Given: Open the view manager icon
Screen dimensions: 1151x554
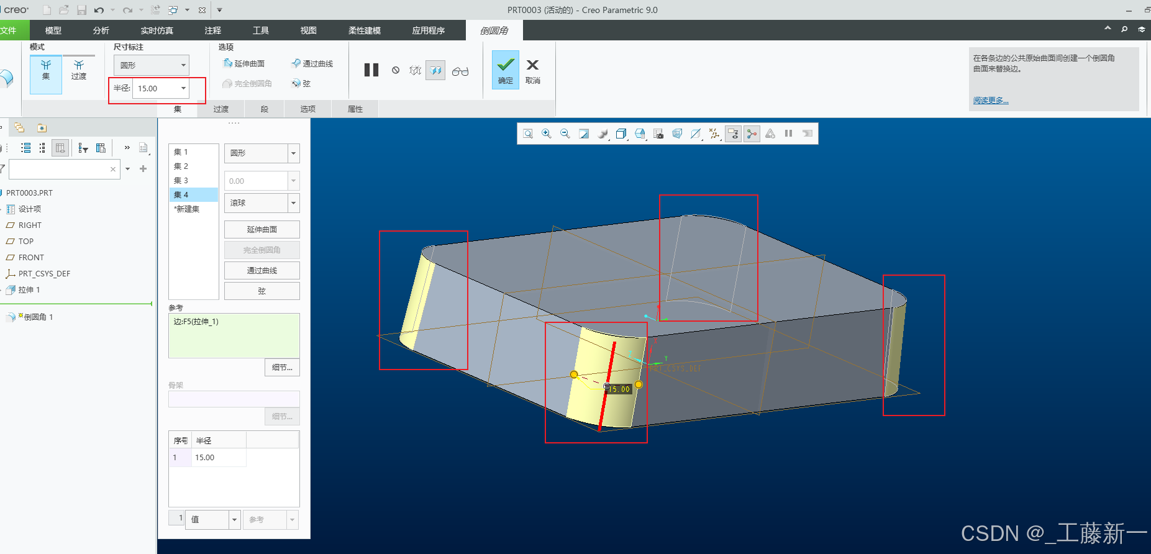Looking at the screenshot, I should [640, 134].
